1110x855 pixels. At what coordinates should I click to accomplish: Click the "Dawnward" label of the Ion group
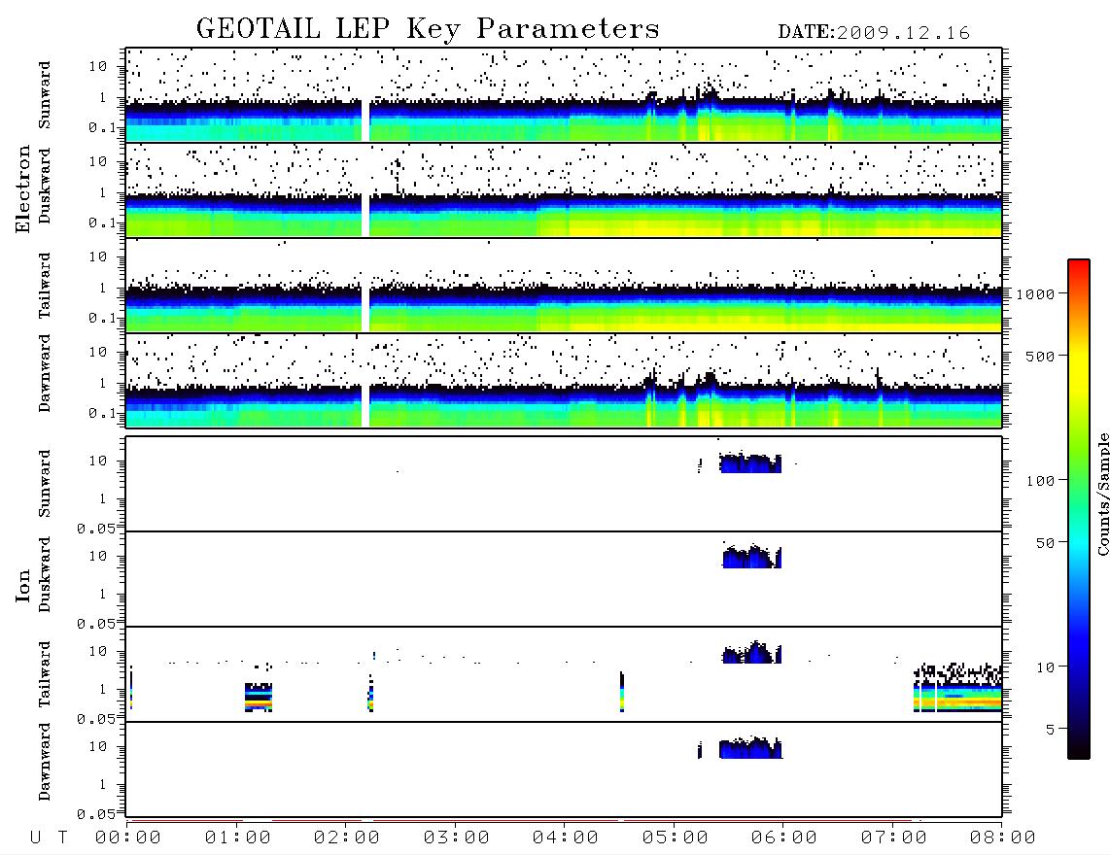click(x=45, y=762)
